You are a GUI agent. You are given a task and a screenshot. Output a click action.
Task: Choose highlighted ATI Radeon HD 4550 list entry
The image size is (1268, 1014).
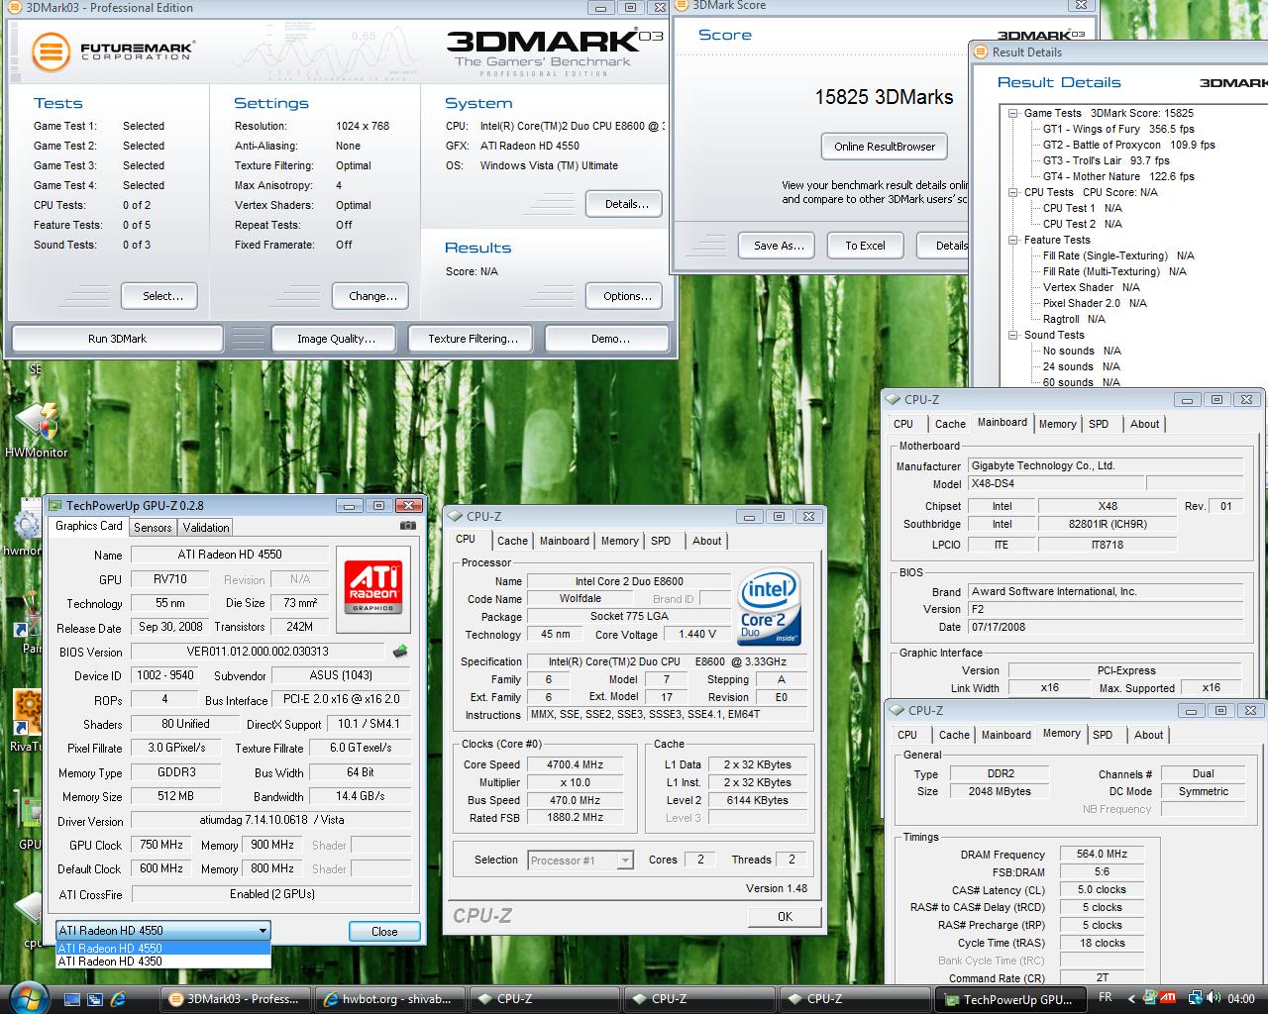pyautogui.click(x=162, y=948)
